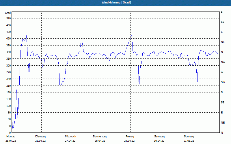Select the 240 y-axis value
The height and width of the screenshot is (144, 231).
pyautogui.click(x=9, y=79)
